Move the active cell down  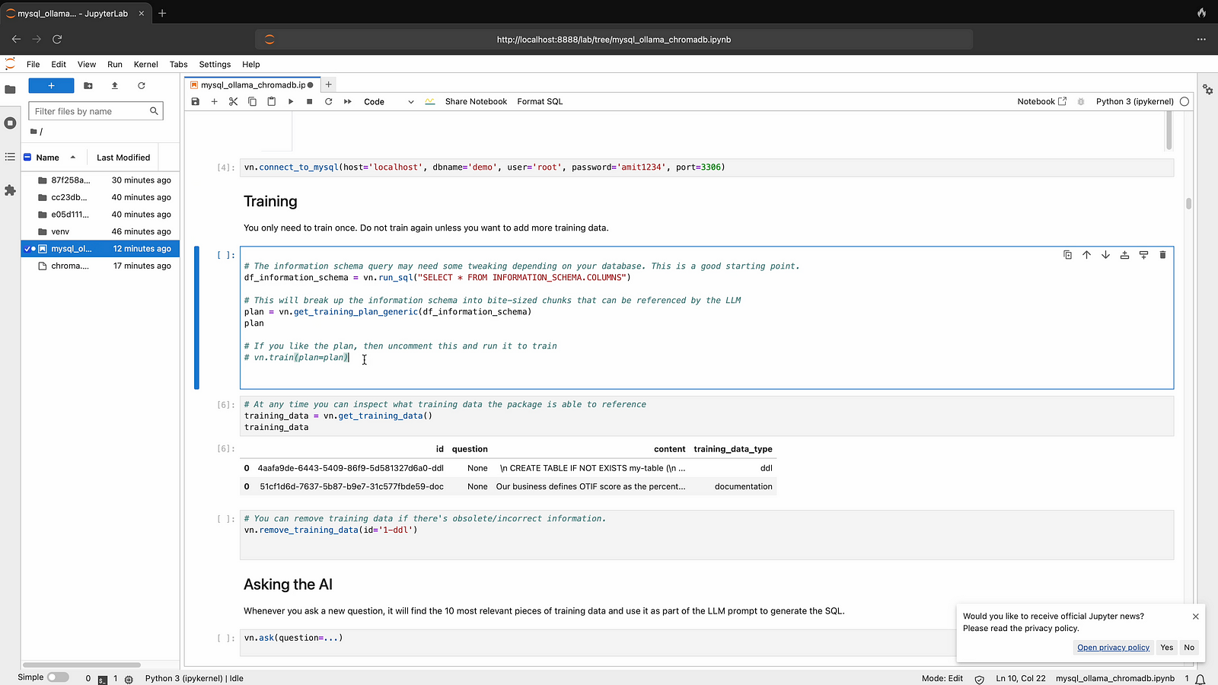[x=1105, y=255]
